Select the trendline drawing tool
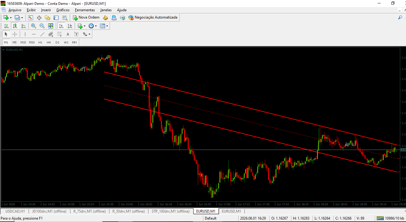This screenshot has height=222, width=406. tap(42, 34)
